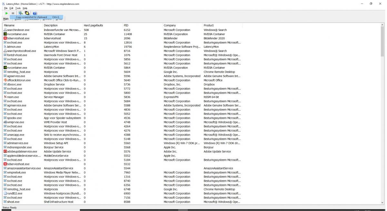387x211 pixels.
Task: Select the spoolsv.exe filename
Action: (15, 118)
